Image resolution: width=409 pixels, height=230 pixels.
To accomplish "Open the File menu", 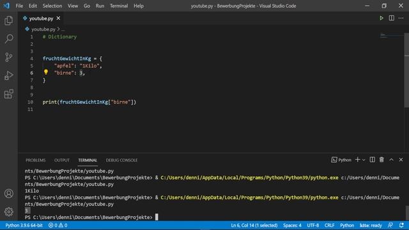I will (x=19, y=6).
